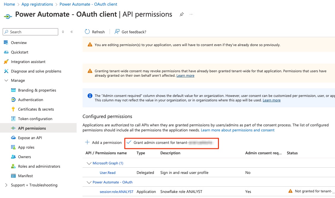Click the sidebar Search input field
The width and height of the screenshot is (335, 198).
pos(30,32)
